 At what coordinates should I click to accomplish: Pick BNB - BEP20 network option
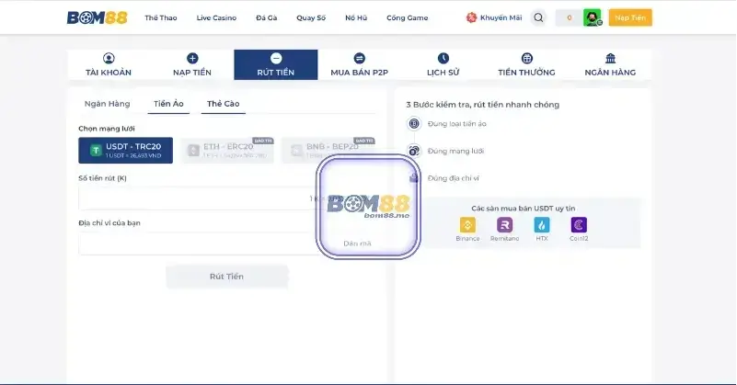click(328, 150)
